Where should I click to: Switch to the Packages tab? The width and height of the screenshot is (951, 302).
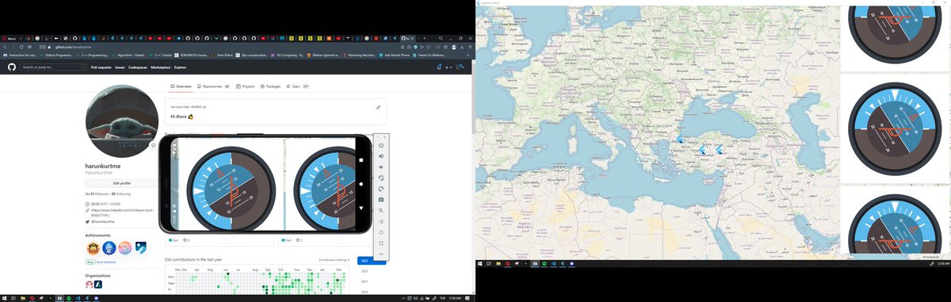[270, 86]
